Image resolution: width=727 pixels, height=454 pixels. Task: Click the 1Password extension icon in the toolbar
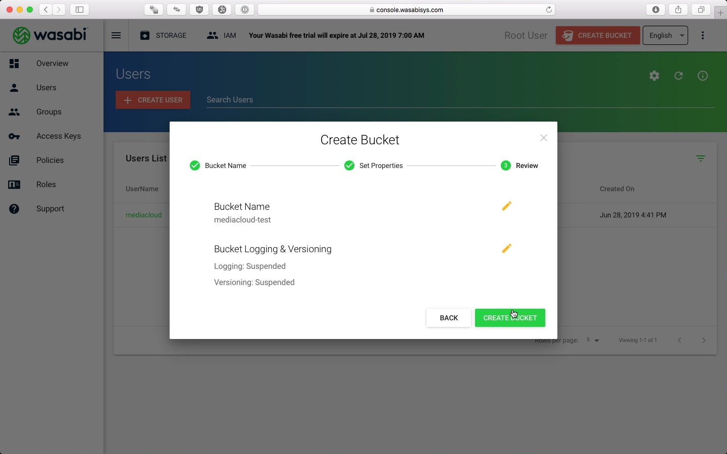click(x=244, y=10)
